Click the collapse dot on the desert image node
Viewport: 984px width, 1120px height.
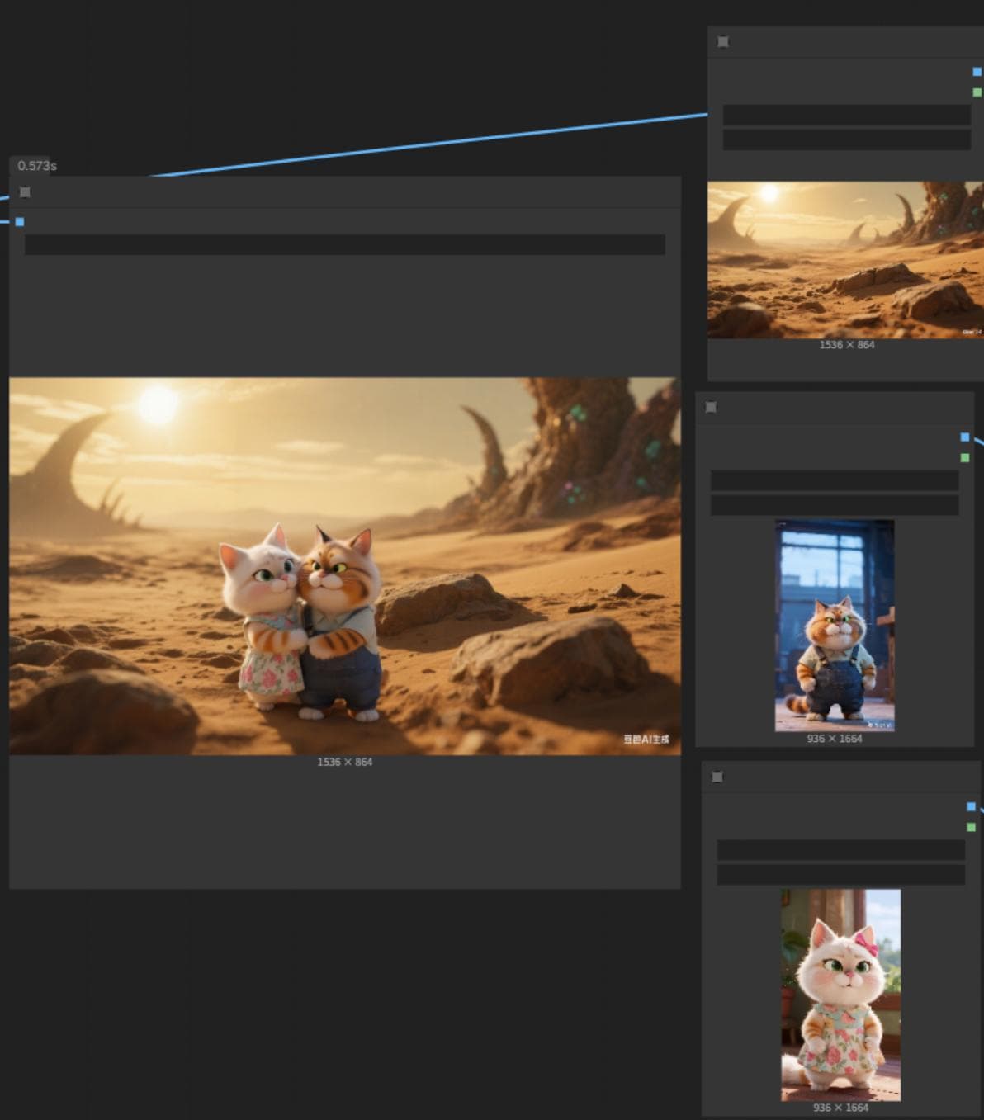[x=723, y=42]
